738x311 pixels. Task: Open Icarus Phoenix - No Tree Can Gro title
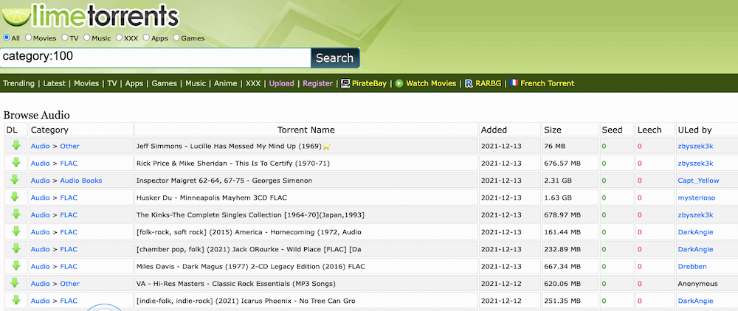tap(246, 301)
